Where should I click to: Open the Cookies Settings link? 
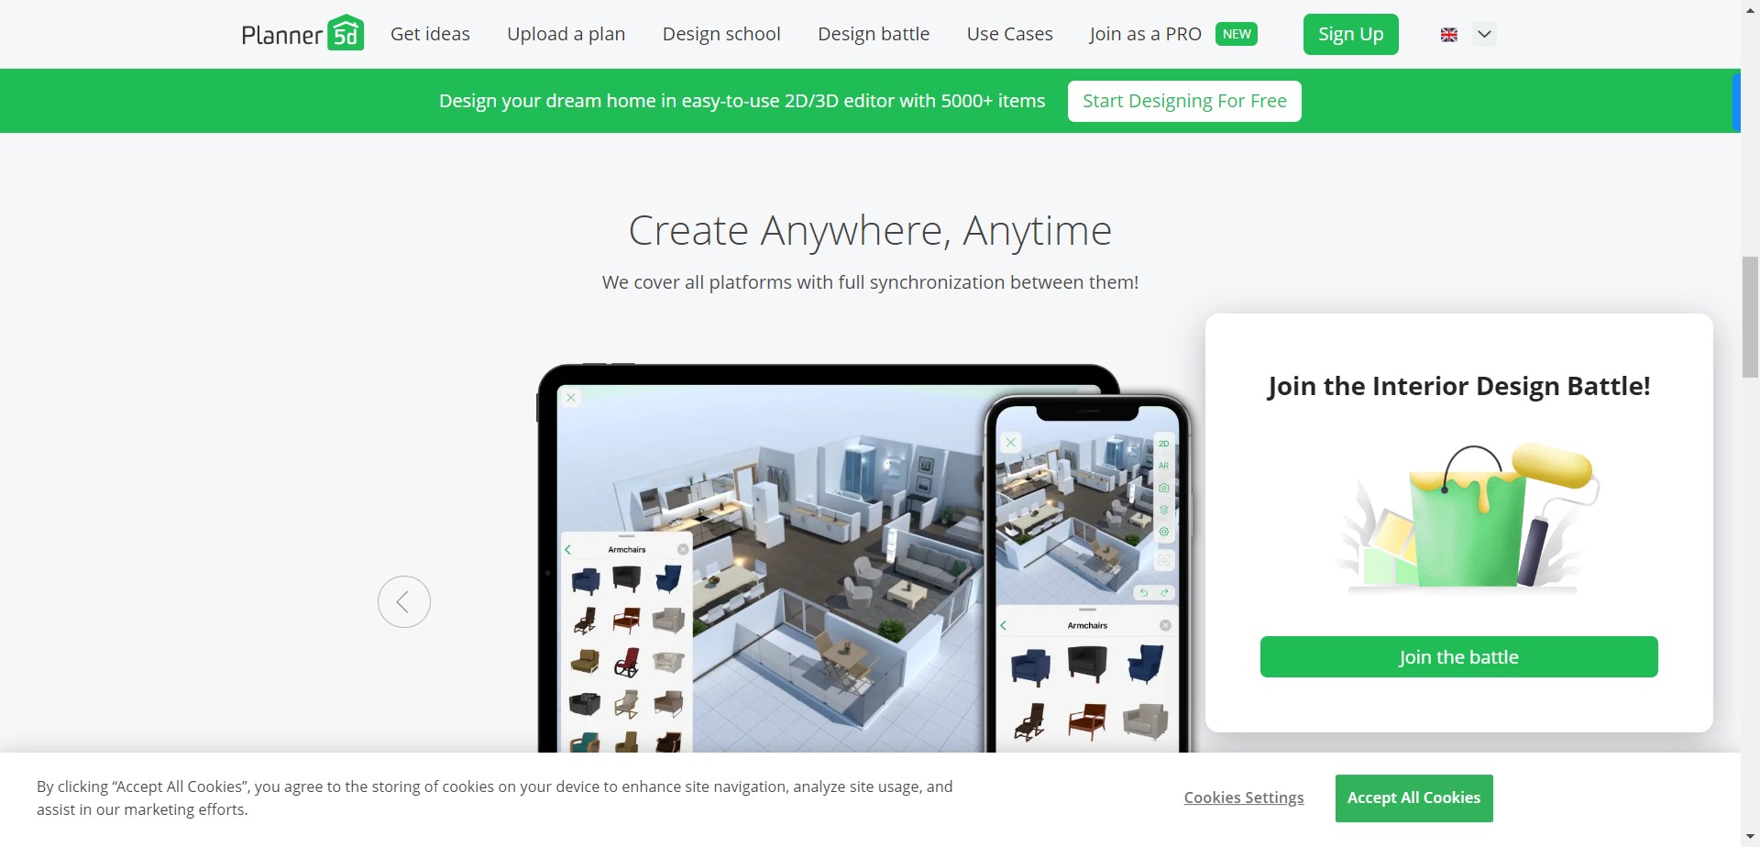click(1244, 797)
